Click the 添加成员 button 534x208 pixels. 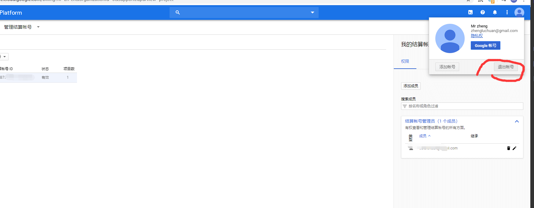[411, 86]
